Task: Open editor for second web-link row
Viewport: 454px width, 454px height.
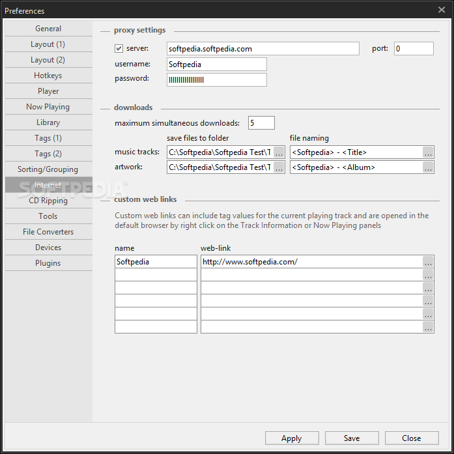Action: click(428, 274)
